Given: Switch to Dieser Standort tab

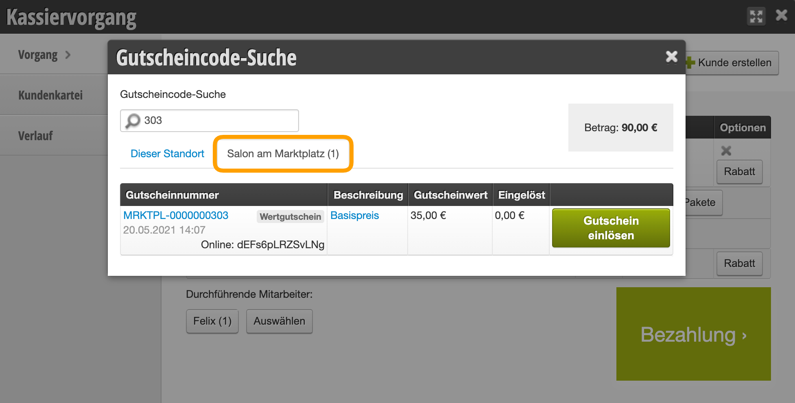Looking at the screenshot, I should click(167, 154).
